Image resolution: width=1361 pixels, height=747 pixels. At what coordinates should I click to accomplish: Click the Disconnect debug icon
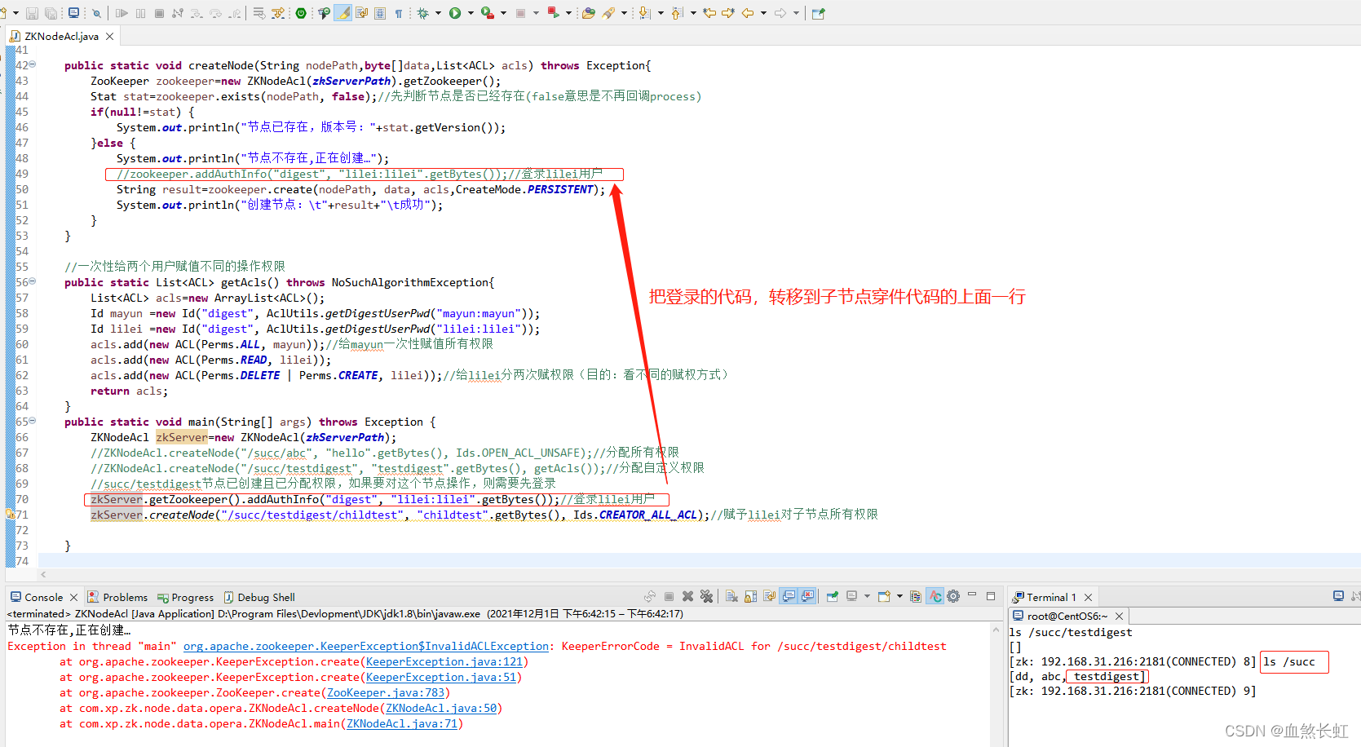pos(178,13)
